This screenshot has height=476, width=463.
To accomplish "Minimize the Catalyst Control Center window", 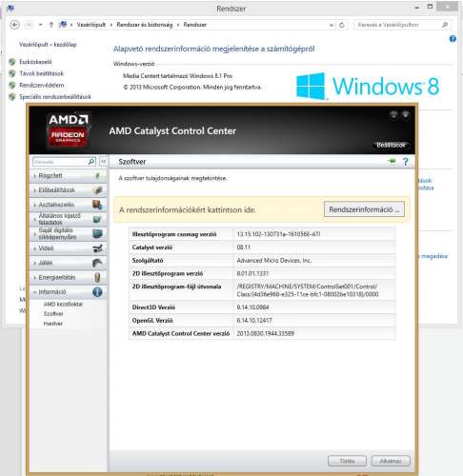I will click(x=393, y=115).
